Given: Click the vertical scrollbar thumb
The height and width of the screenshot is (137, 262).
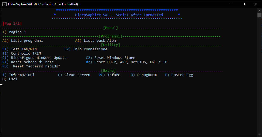Looking at the screenshot, I should click(259, 15).
